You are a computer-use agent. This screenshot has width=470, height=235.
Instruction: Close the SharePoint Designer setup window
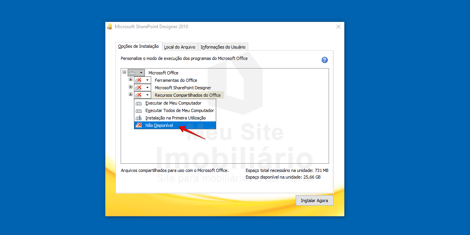click(x=338, y=27)
